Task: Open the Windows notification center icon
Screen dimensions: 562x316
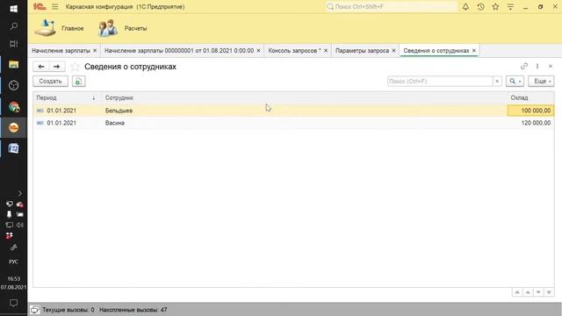Action: tap(14, 303)
